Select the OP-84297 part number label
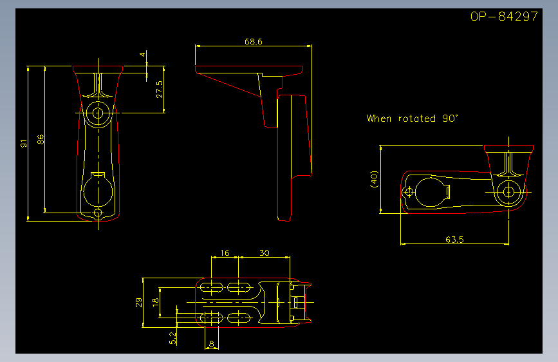The height and width of the screenshot is (362, 558). (x=504, y=16)
